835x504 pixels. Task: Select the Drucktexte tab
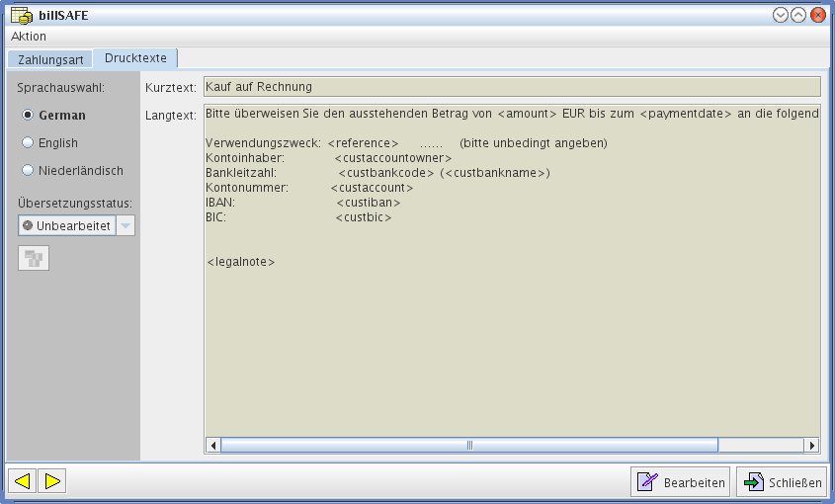(x=135, y=58)
